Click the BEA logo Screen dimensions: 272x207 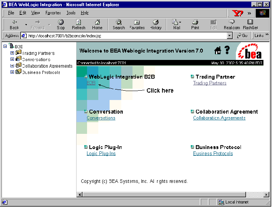click(250, 51)
